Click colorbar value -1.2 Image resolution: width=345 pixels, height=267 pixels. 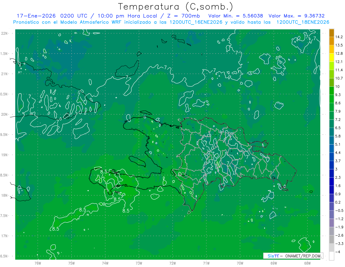coord(339,219)
